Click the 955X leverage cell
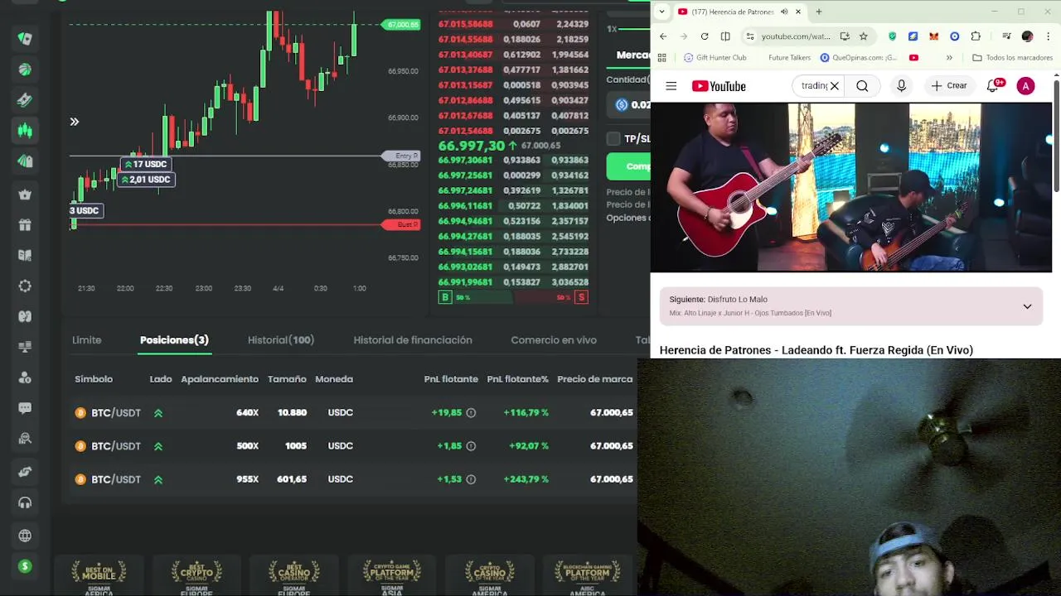 pos(247,479)
